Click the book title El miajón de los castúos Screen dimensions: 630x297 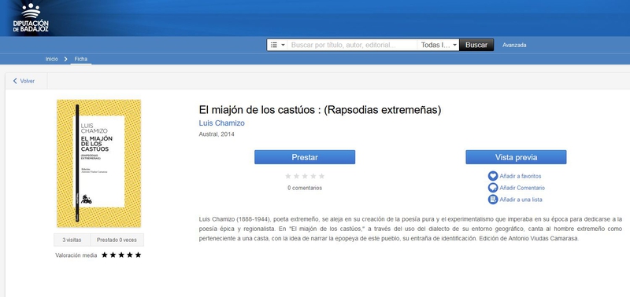click(x=320, y=110)
